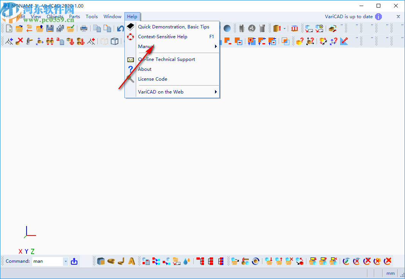The image size is (405, 279).
Task: Click the round fan disc icon
Action: 252,28
